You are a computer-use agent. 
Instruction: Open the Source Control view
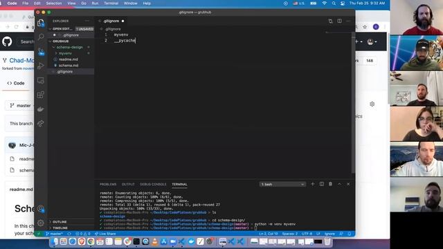(41, 51)
